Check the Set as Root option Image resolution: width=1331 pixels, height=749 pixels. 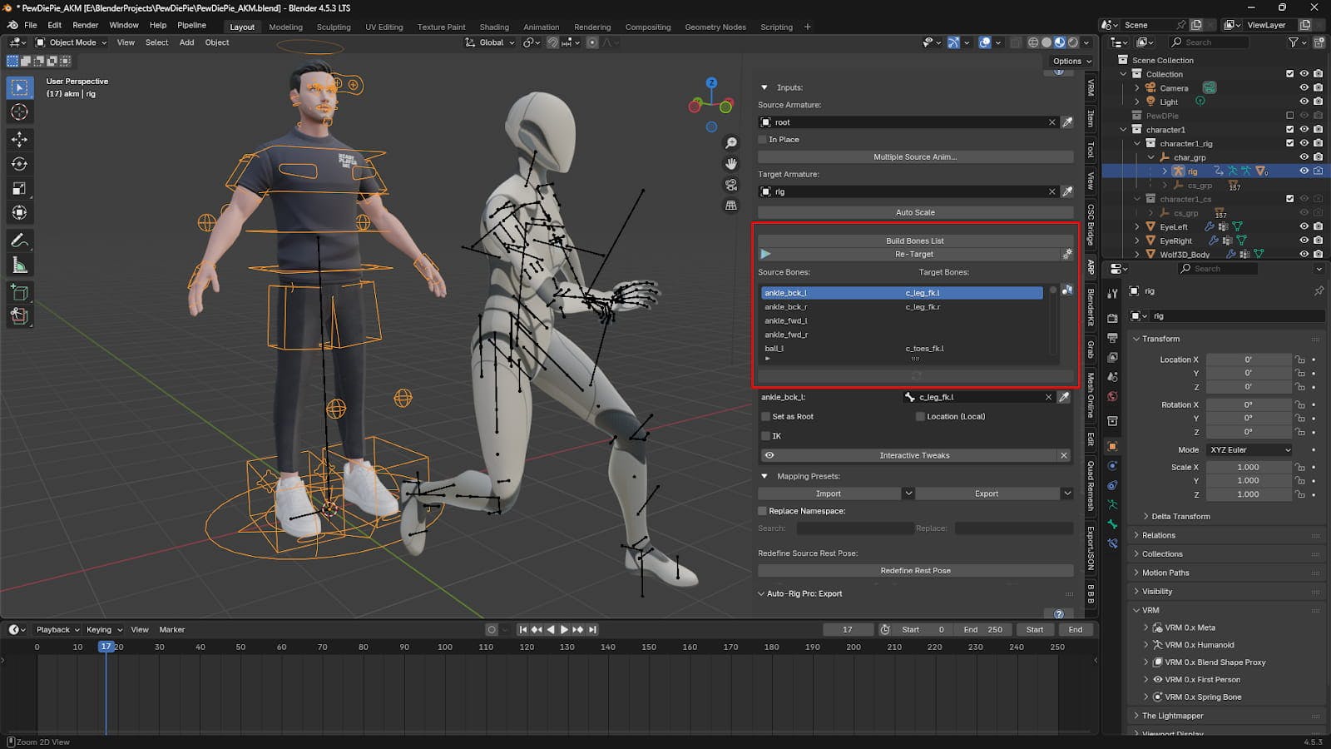(766, 417)
